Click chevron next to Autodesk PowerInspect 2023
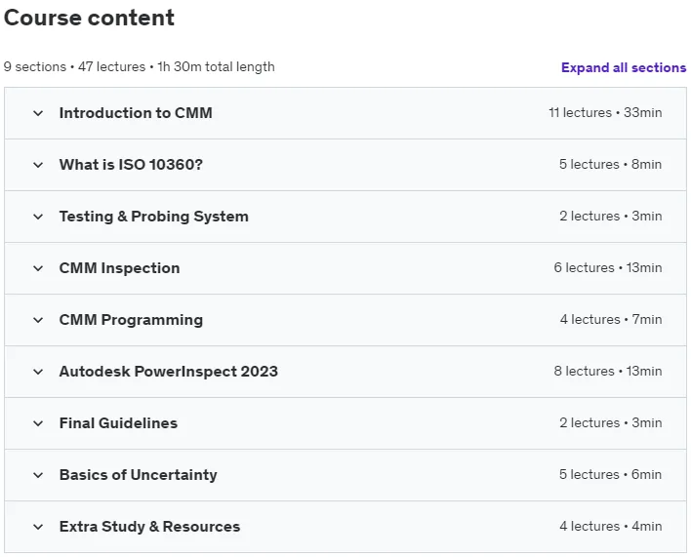Image resolution: width=691 pixels, height=557 pixels. [38, 372]
